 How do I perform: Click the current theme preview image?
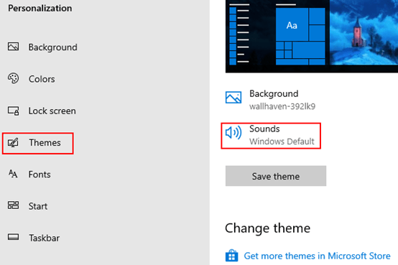[x=312, y=36]
